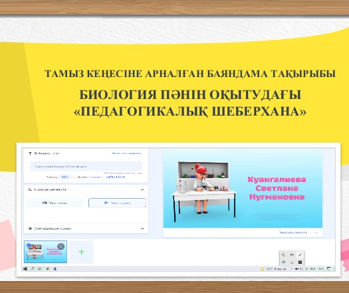Open the three-dot menu on scene thumbnail
This screenshot has width=349, height=293.
60,246
